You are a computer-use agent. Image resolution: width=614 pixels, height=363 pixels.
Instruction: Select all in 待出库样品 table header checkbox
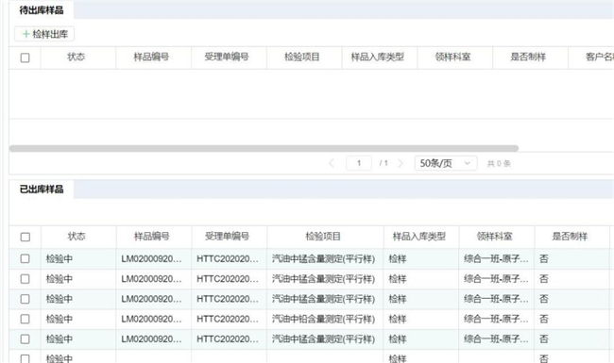(x=26, y=58)
